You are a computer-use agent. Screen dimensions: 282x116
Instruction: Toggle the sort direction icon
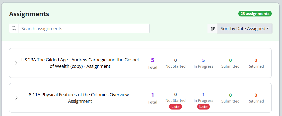click(x=213, y=29)
